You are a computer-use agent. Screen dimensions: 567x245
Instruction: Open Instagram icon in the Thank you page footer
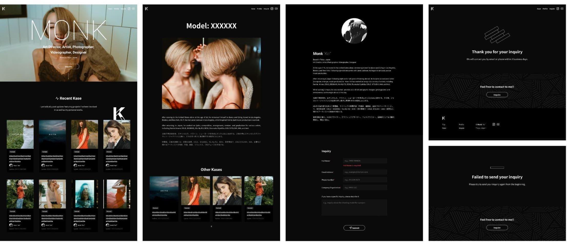coord(494,124)
